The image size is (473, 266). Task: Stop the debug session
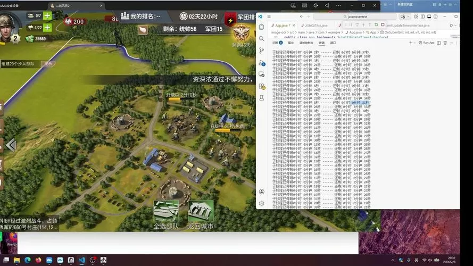coord(383,24)
